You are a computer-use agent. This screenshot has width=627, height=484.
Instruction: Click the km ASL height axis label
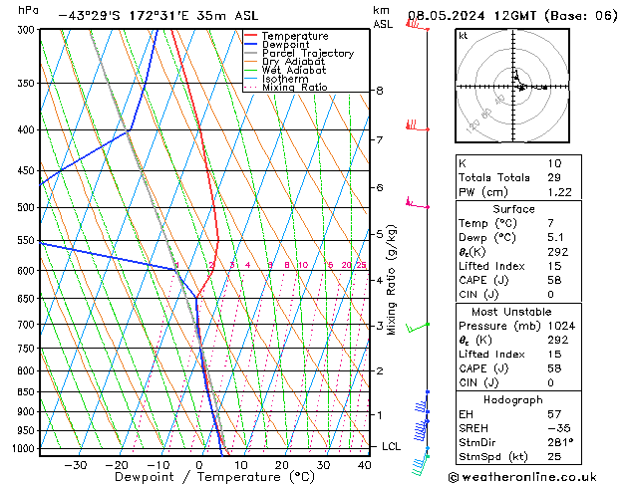[x=383, y=17]
